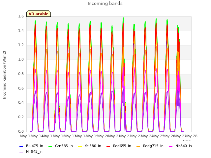Click the Nir945_in legend label
This screenshot has height=158, width=211.
(x=34, y=151)
